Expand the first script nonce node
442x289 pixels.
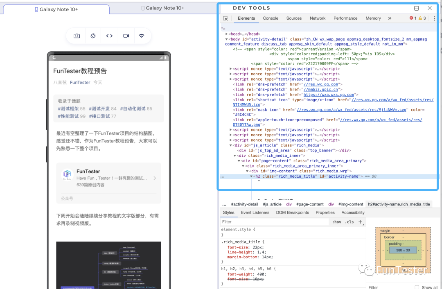(230, 69)
